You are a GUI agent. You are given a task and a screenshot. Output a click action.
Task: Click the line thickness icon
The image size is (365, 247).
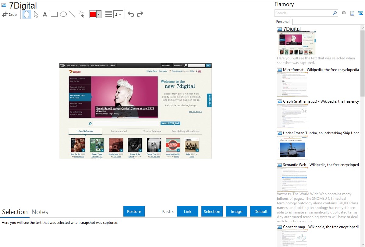pyautogui.click(x=109, y=14)
